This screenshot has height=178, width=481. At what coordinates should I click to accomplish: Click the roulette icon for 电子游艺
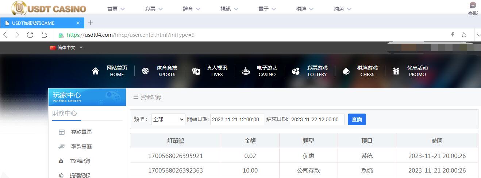click(x=246, y=71)
